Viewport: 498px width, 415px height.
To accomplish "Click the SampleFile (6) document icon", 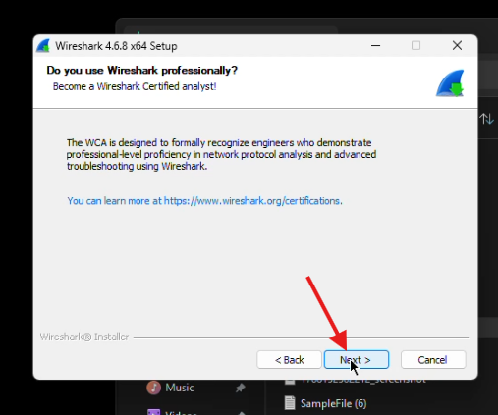I will click(x=290, y=403).
